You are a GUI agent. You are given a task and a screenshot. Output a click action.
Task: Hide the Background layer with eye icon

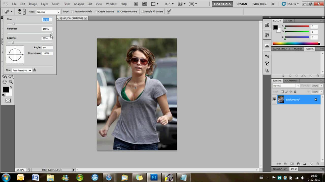point(274,100)
